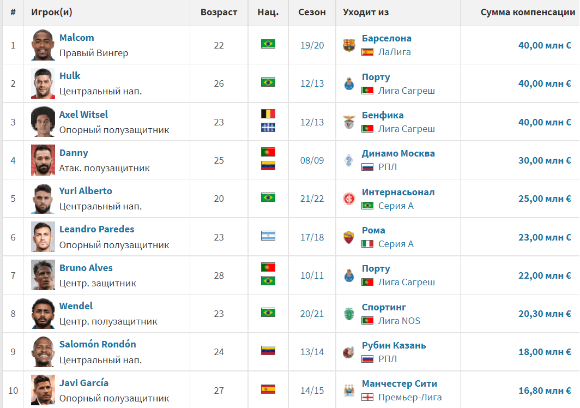The width and height of the screenshot is (580, 408).
Task: Open Axel Witsel player link
Action: point(83,115)
